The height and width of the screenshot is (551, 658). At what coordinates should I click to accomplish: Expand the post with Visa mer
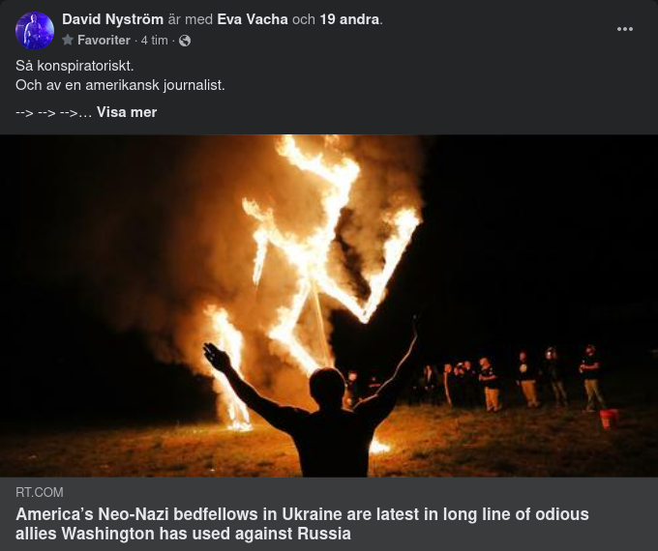point(127,112)
